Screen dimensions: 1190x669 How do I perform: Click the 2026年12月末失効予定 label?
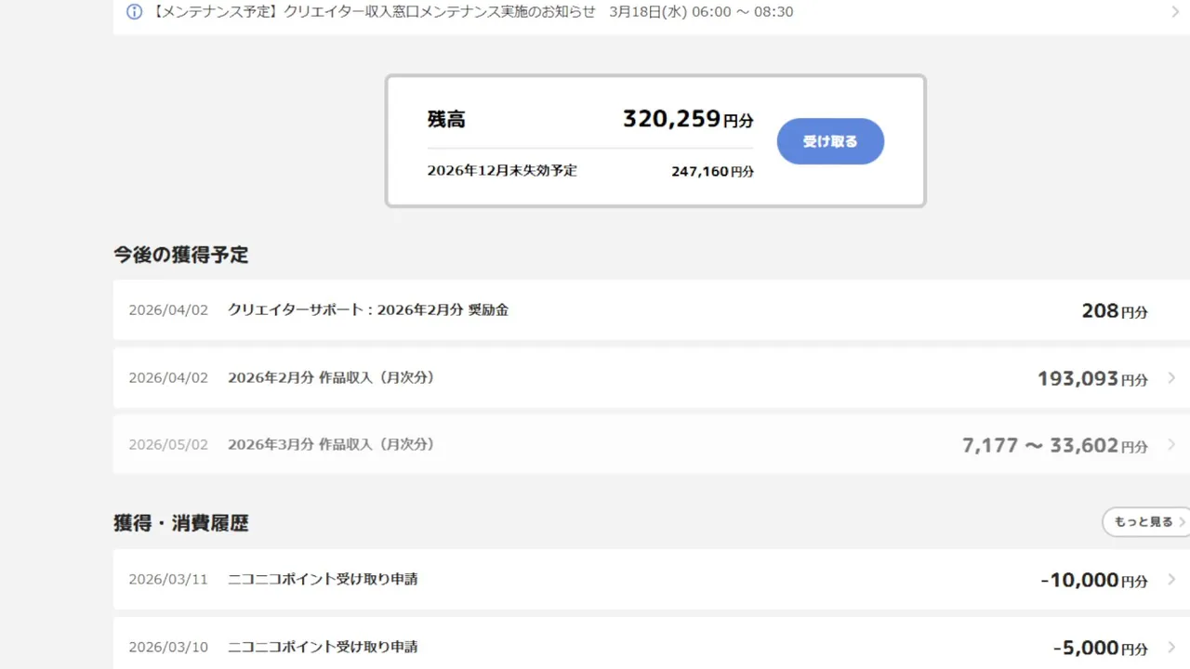point(502,171)
